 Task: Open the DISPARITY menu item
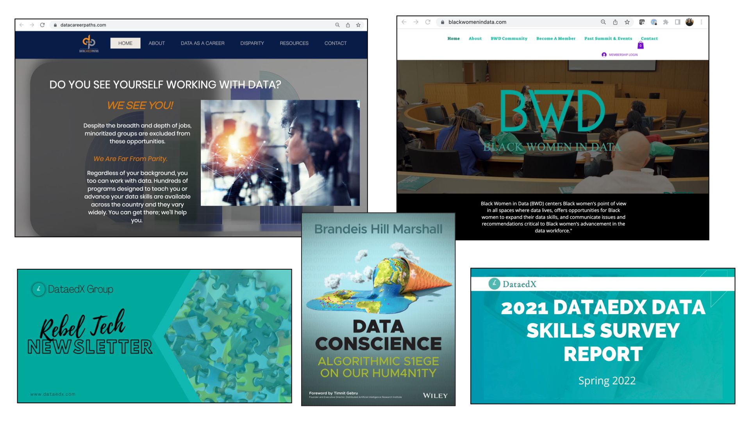click(x=252, y=43)
